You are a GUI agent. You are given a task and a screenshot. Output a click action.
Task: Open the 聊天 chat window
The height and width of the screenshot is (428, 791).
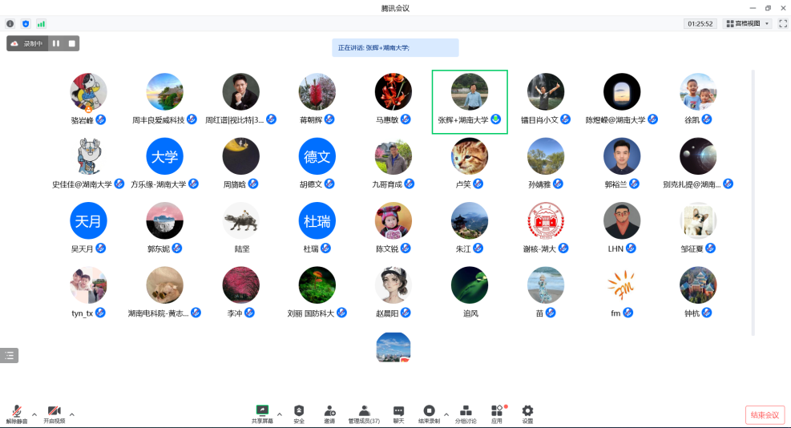[398, 414]
